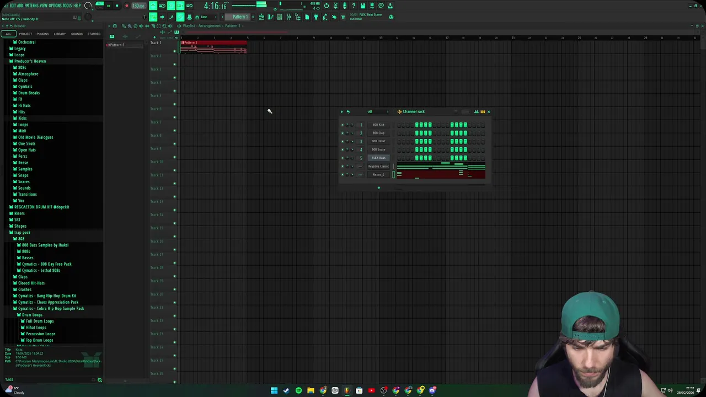Screen dimensions: 706x397
Task: Toggle first step of 808 Kick row
Action: coord(399,125)
